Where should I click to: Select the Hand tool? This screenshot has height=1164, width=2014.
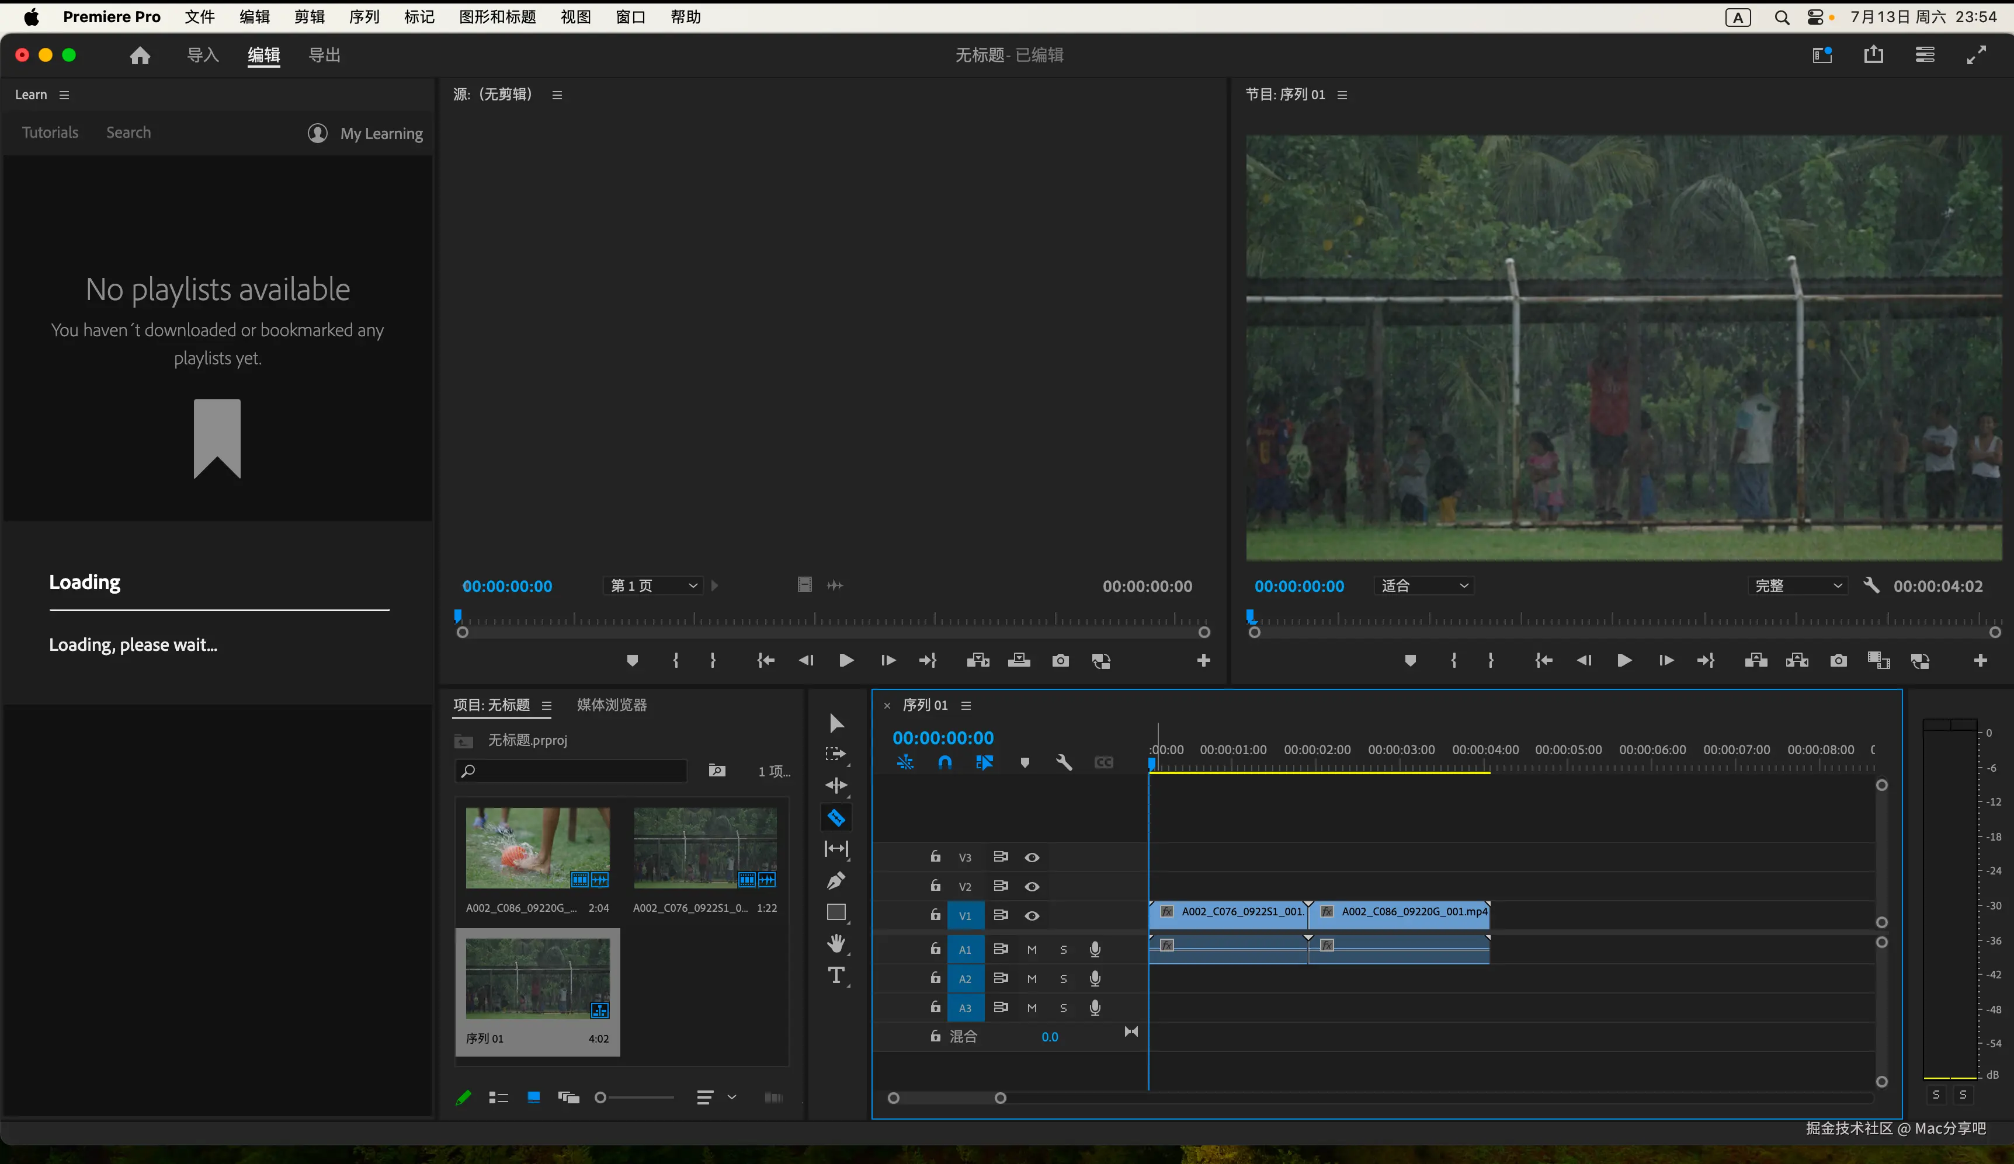tap(836, 943)
